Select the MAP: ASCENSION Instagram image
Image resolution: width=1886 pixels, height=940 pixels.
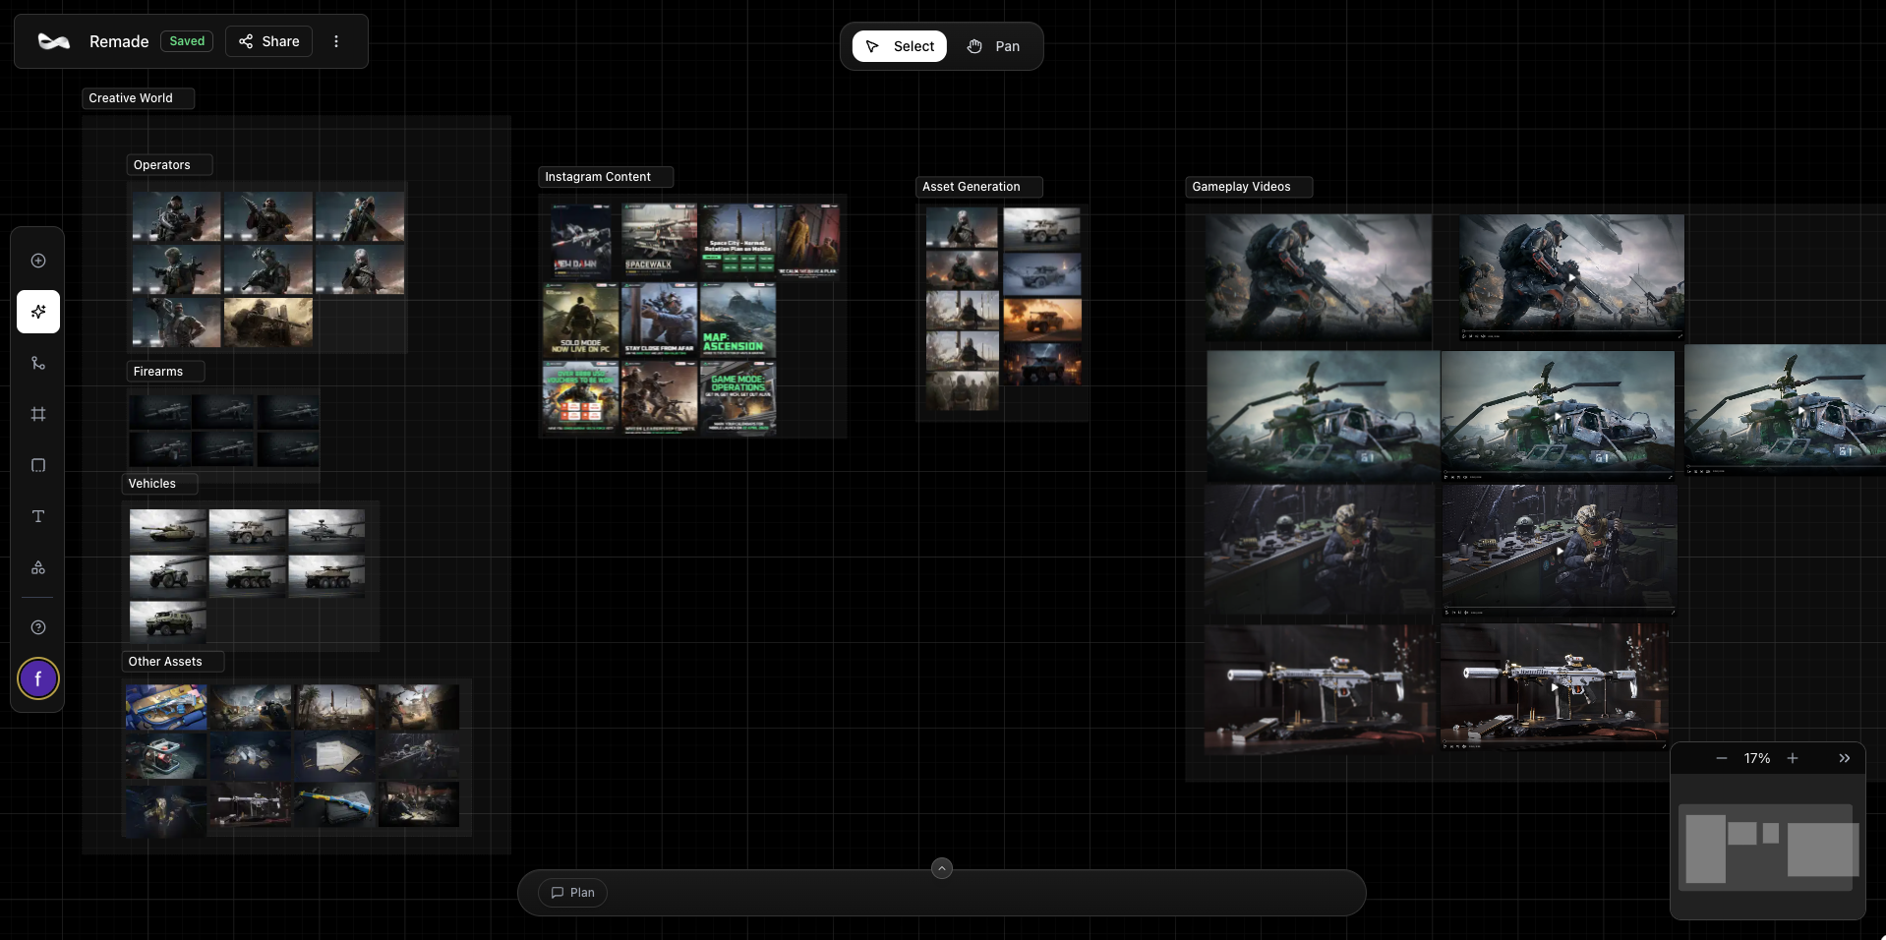point(737,320)
